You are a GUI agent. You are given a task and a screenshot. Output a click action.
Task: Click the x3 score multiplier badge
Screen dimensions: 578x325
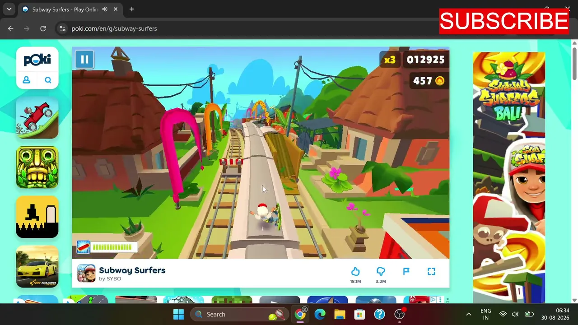tap(389, 60)
